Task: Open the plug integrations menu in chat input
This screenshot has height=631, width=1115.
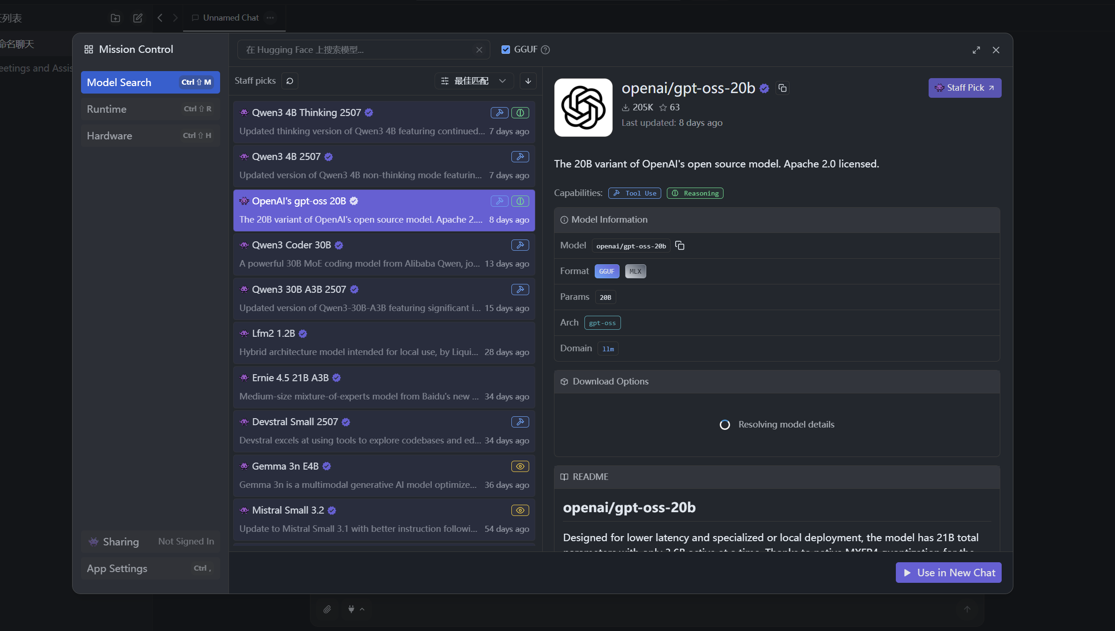Action: [356, 609]
